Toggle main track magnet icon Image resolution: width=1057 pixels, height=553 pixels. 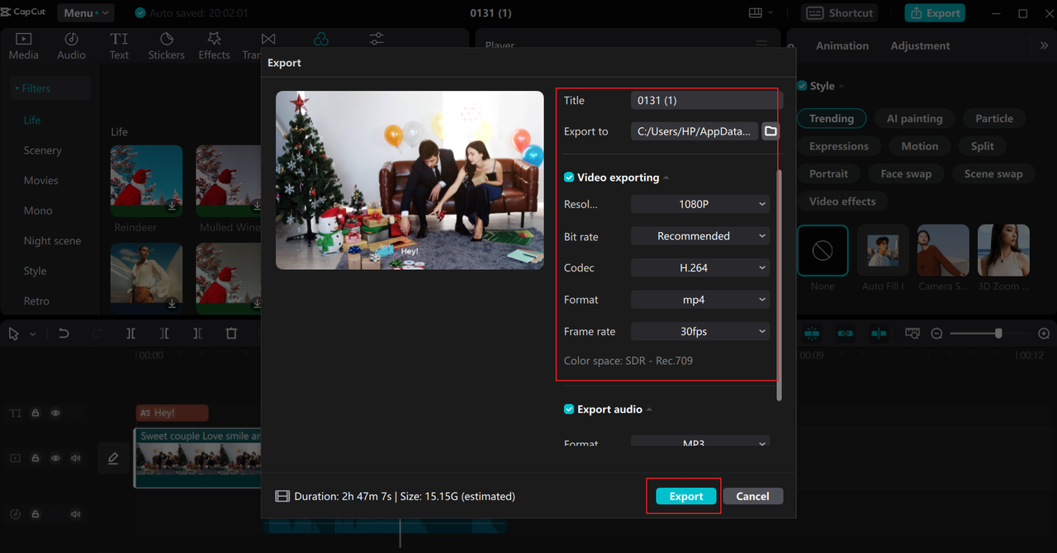pyautogui.click(x=813, y=333)
